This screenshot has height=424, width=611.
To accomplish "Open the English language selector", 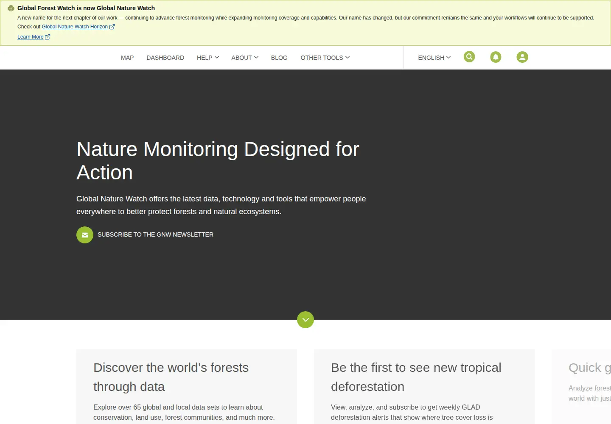I will pyautogui.click(x=434, y=58).
